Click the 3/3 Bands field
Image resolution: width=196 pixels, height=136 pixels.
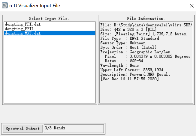74,129
